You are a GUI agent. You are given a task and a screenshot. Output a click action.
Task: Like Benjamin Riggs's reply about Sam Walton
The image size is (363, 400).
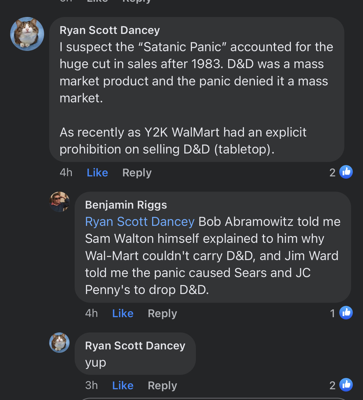123,313
